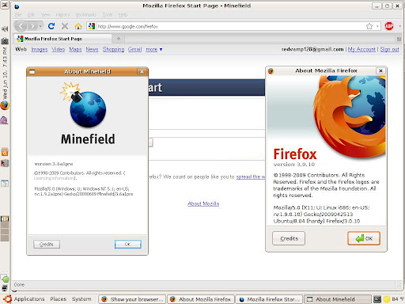
Task: Open the dropdown arrow beside the bookmark star
Action: pyautogui.click(x=377, y=26)
